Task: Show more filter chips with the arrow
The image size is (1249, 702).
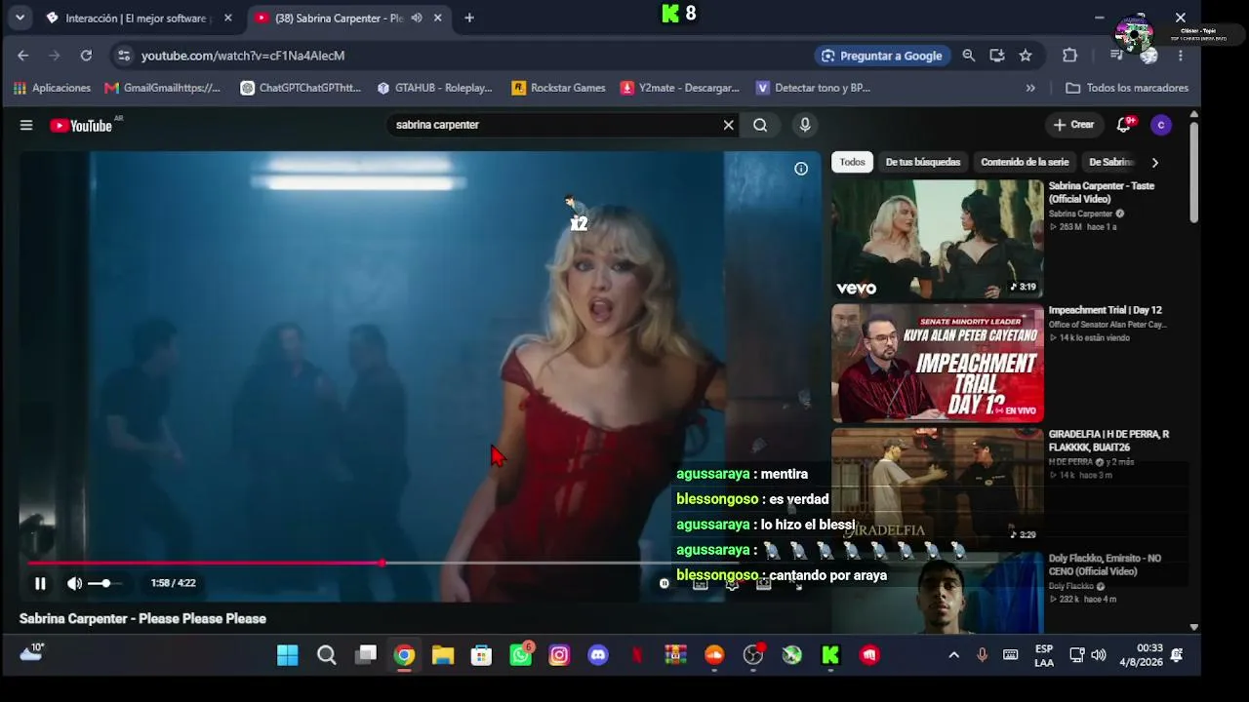Action: [x=1154, y=162]
